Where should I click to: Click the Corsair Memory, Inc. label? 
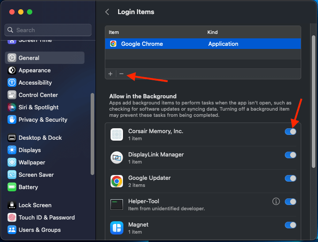156,131
